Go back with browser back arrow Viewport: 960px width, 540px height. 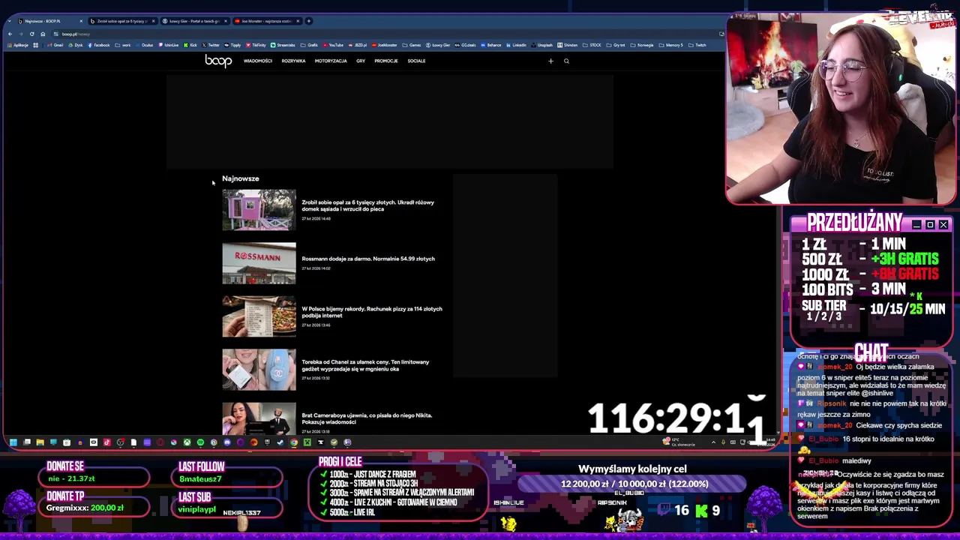(10, 34)
